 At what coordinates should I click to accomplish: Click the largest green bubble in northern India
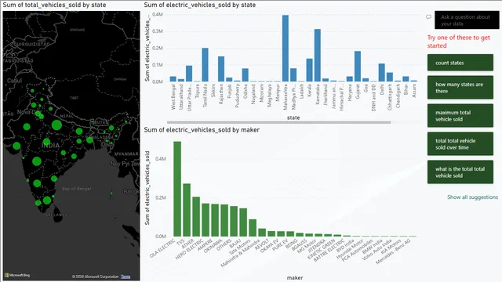pyautogui.click(x=56, y=125)
